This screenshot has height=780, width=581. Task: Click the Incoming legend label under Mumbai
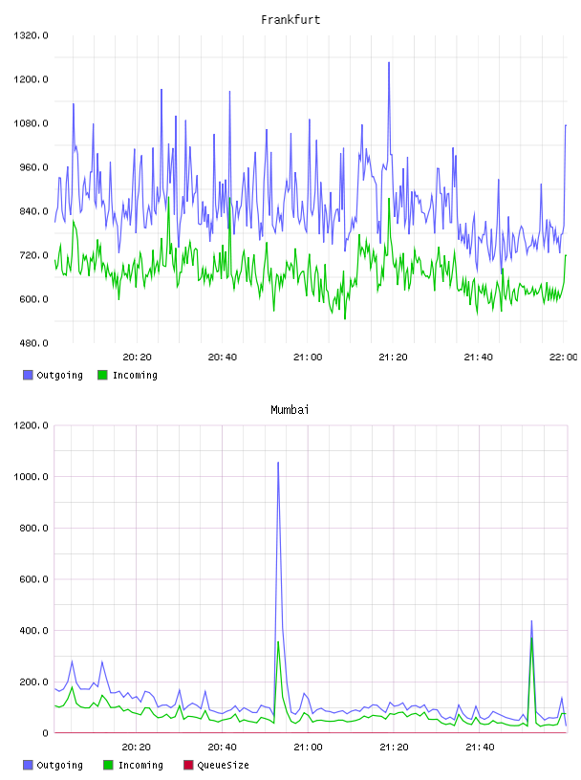140,765
